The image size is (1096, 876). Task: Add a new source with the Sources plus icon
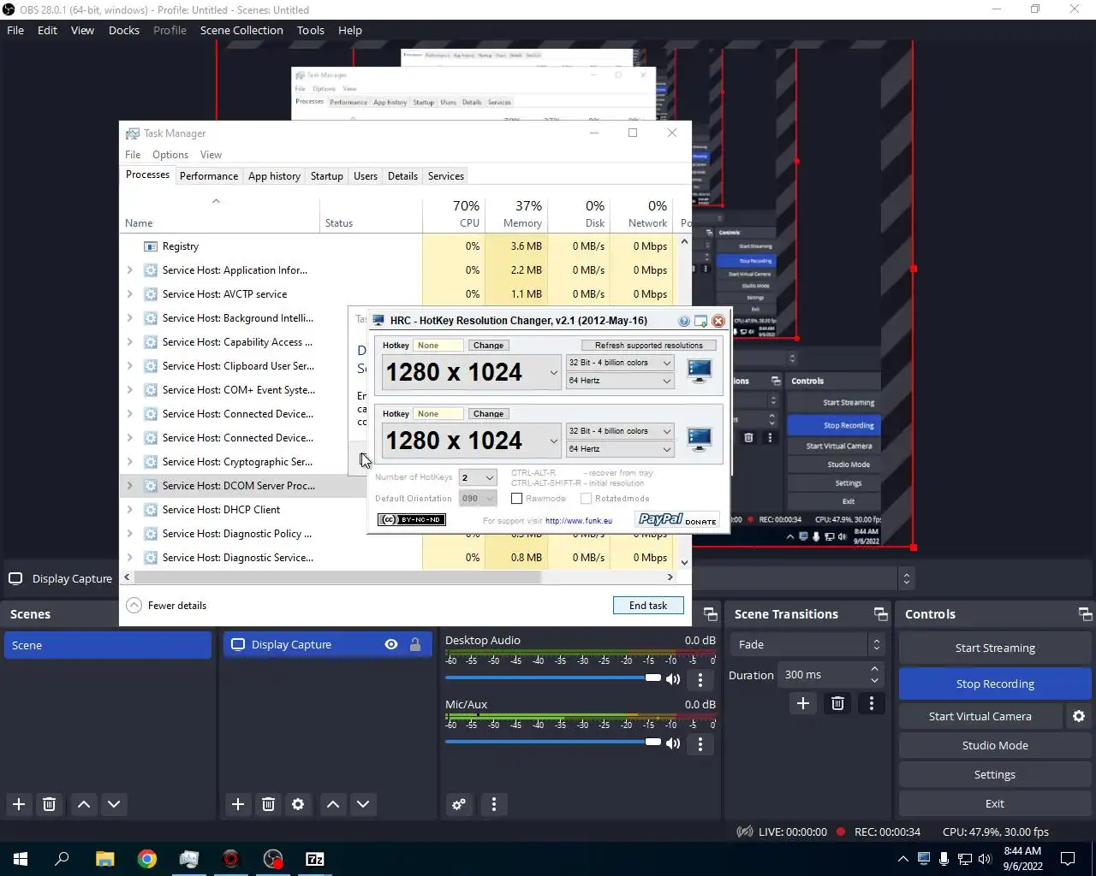point(238,804)
